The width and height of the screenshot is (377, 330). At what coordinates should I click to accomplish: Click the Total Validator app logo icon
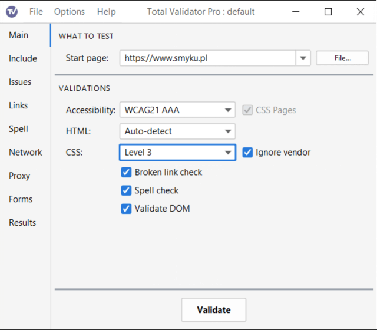12,12
